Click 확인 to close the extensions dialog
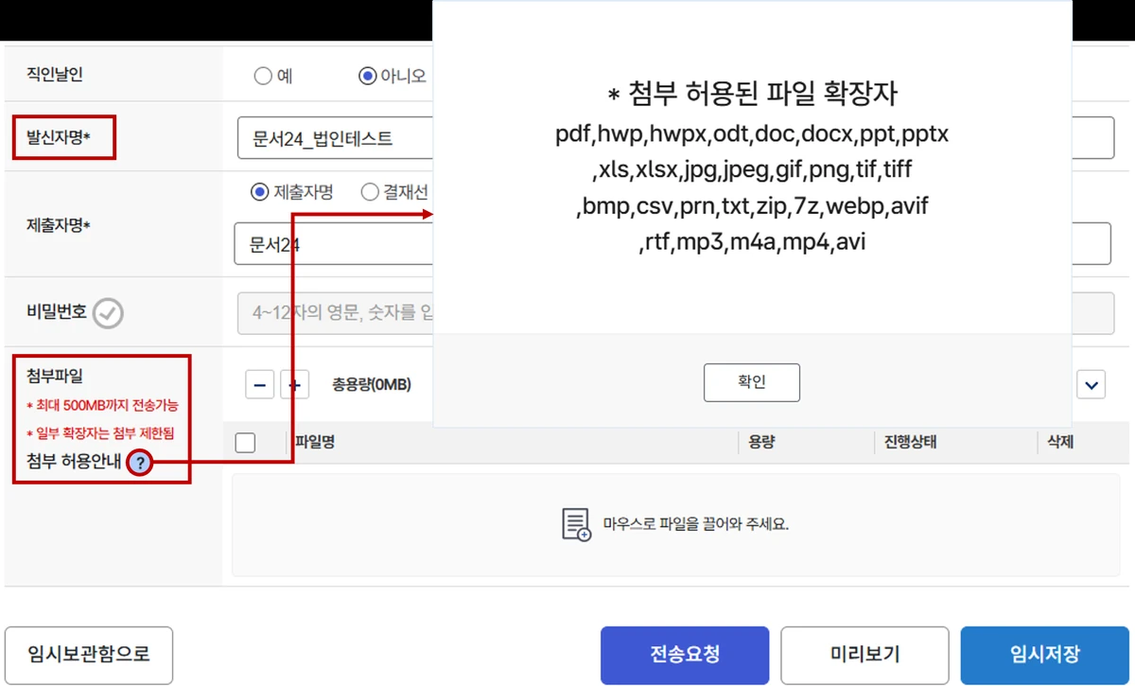 pyautogui.click(x=752, y=382)
